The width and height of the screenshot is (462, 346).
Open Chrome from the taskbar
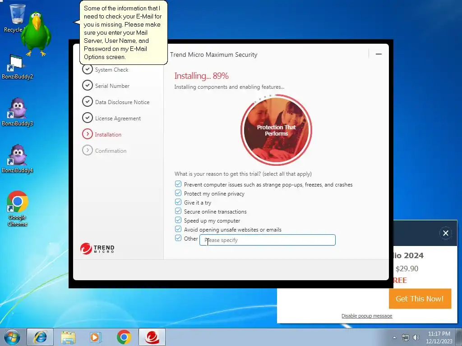tap(124, 337)
